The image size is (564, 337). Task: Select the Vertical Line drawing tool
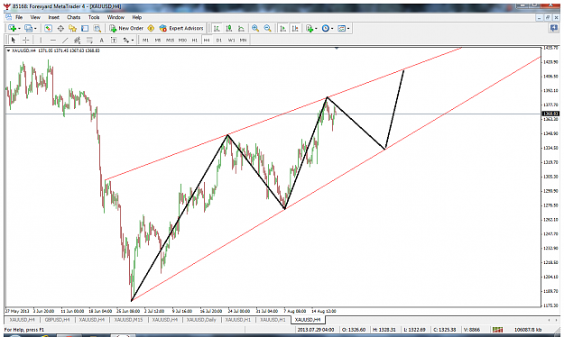pyautogui.click(x=41, y=41)
